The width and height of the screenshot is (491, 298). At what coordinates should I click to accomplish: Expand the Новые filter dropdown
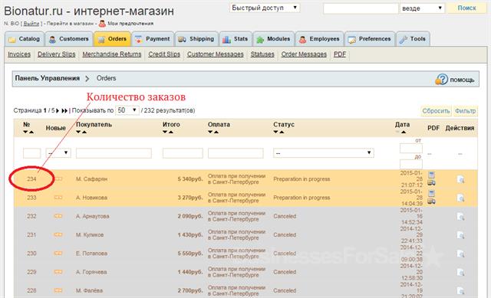click(x=58, y=153)
